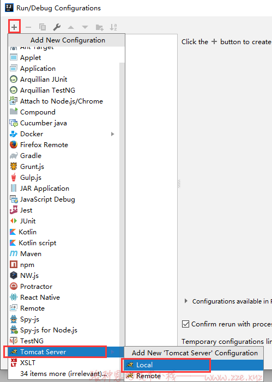Select the JUnit icon
The image size is (272, 382).
pyautogui.click(x=14, y=221)
